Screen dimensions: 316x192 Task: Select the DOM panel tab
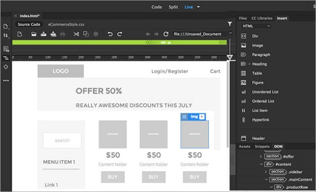278,146
